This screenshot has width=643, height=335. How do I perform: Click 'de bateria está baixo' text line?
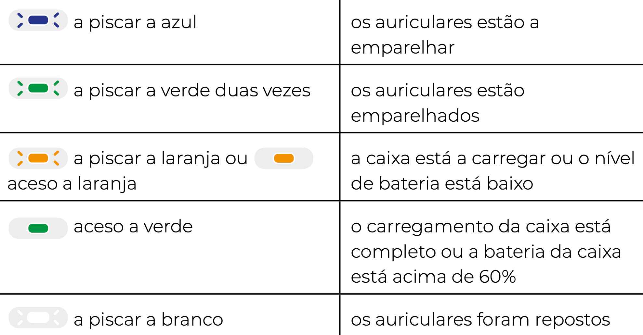[442, 184]
